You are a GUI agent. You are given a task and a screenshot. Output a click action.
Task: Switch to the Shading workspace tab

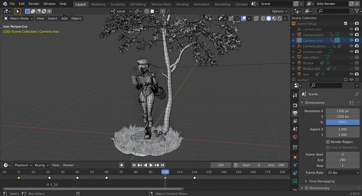pos(182,4)
